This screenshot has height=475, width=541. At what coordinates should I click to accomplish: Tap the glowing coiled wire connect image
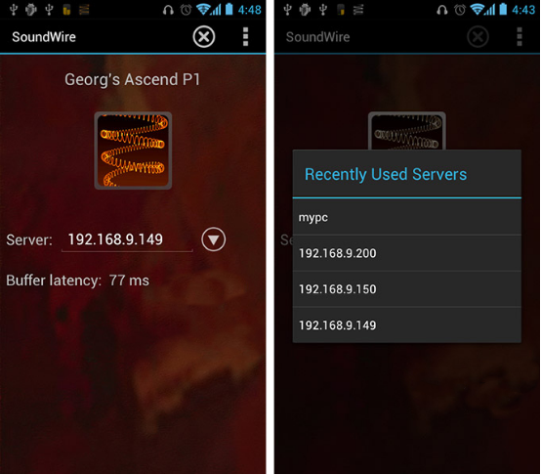pos(133,151)
